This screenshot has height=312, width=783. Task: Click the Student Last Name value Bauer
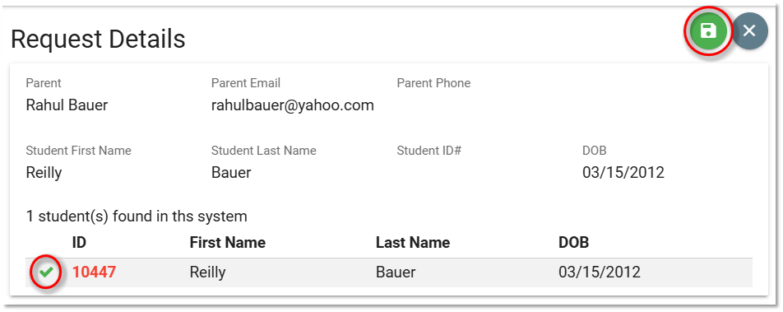point(231,173)
